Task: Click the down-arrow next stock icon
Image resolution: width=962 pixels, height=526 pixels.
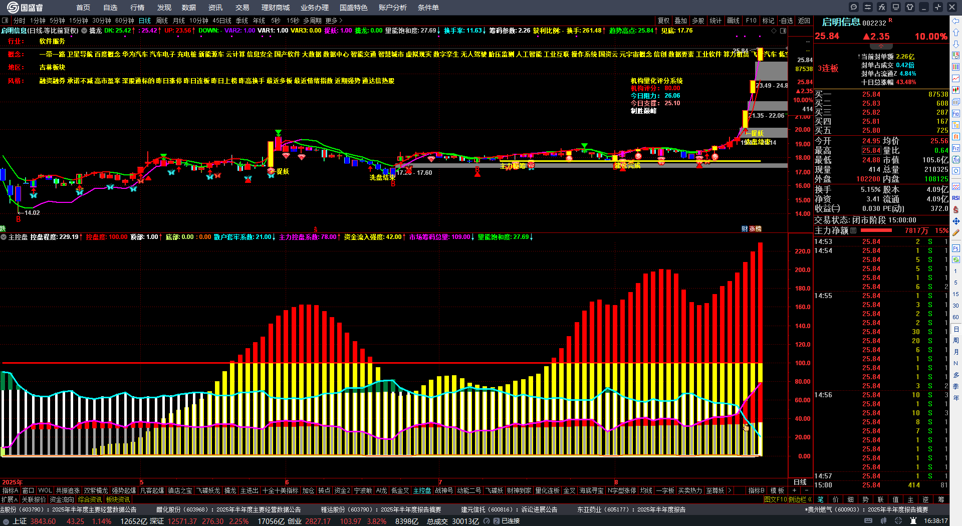Action: (956, 44)
